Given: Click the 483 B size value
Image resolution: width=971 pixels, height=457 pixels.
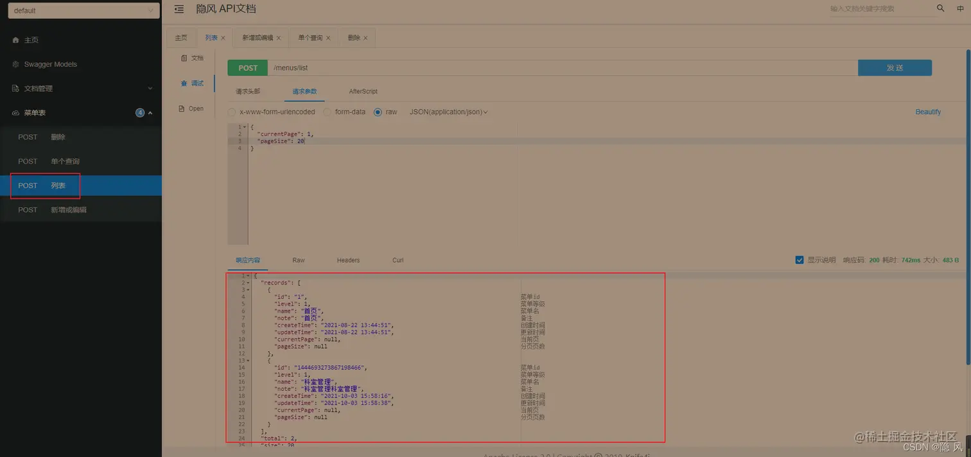Looking at the screenshot, I should [x=951, y=260].
